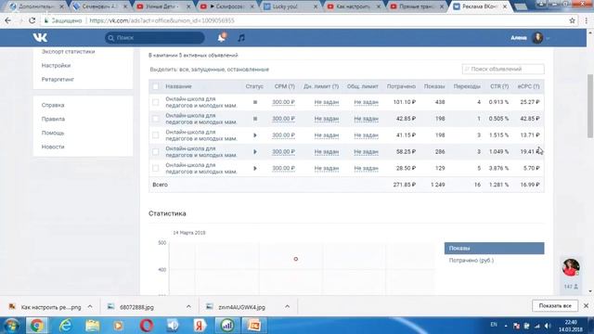Open the music note icon in VK header
594x334 pixels.
pyautogui.click(x=241, y=37)
